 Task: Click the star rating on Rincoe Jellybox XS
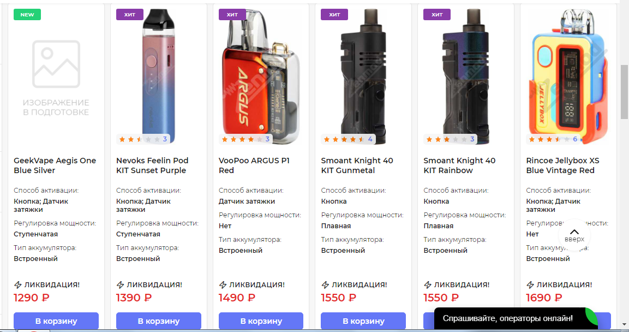pyautogui.click(x=549, y=139)
